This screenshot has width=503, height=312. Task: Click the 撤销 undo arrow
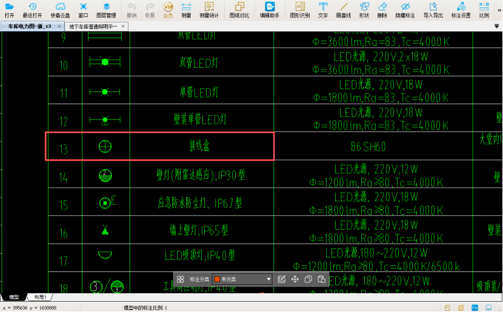click(132, 10)
